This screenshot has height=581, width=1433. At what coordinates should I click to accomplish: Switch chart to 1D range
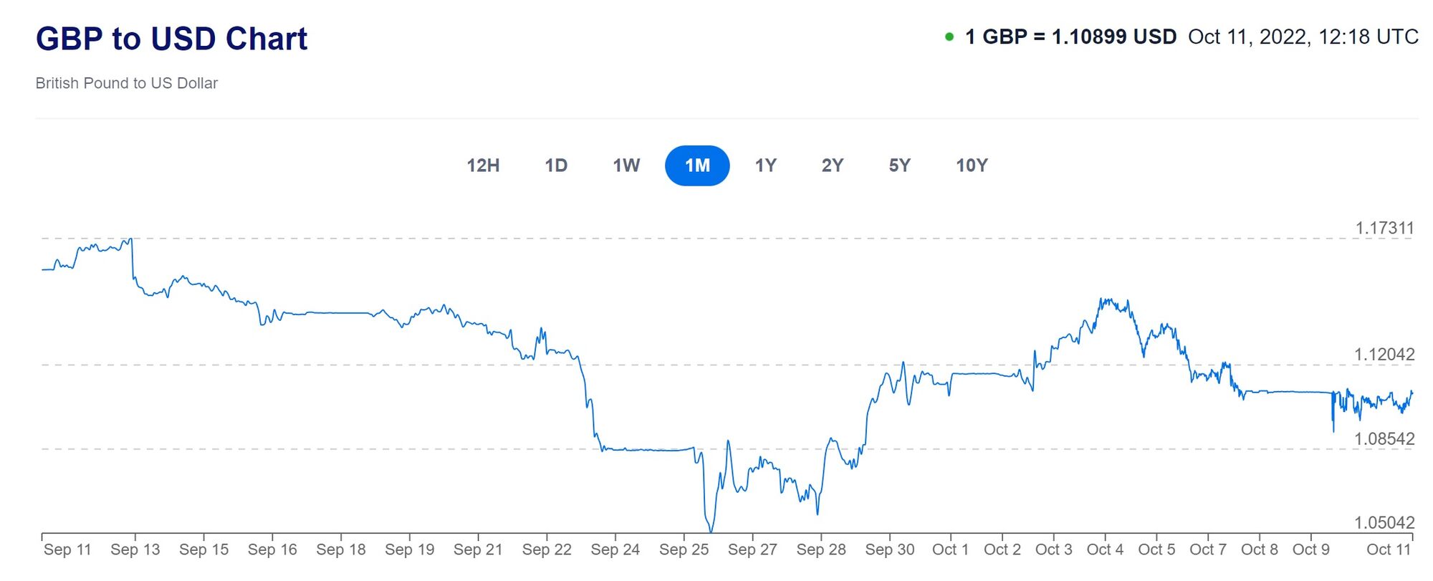556,165
